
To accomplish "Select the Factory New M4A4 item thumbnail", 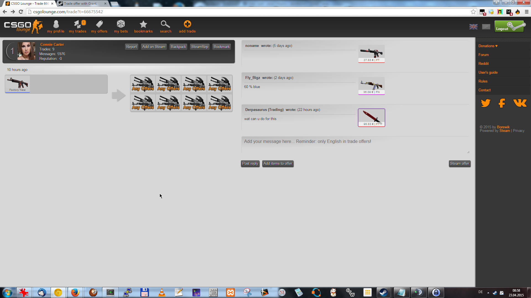I will pyautogui.click(x=17, y=84).
